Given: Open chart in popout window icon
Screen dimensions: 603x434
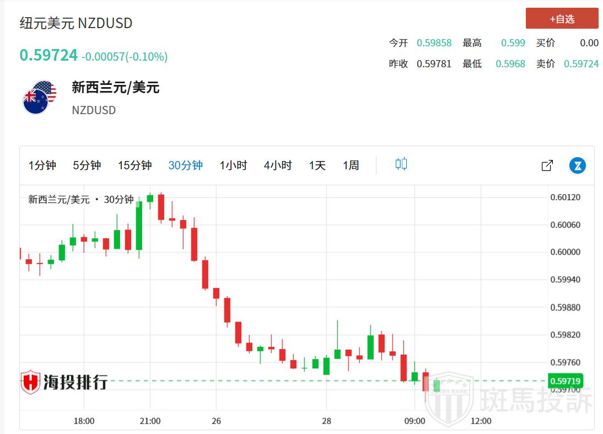Looking at the screenshot, I should (547, 165).
